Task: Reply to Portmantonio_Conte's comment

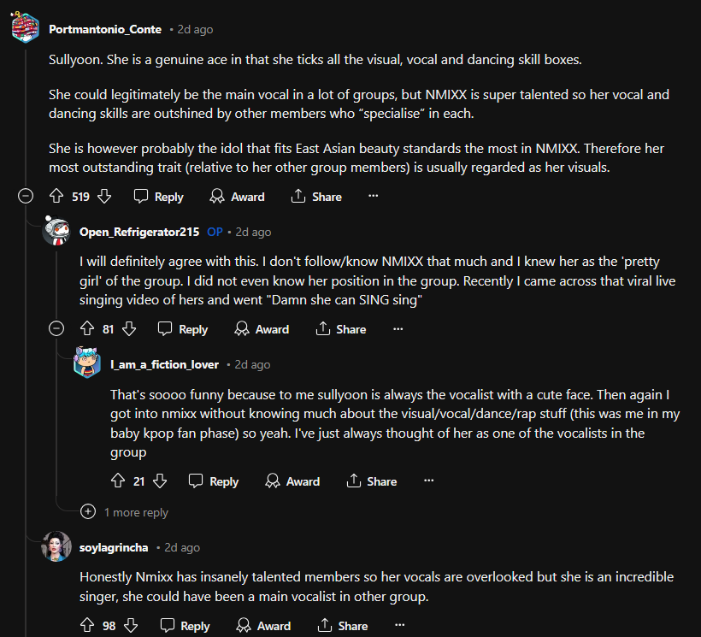Action: (x=159, y=197)
